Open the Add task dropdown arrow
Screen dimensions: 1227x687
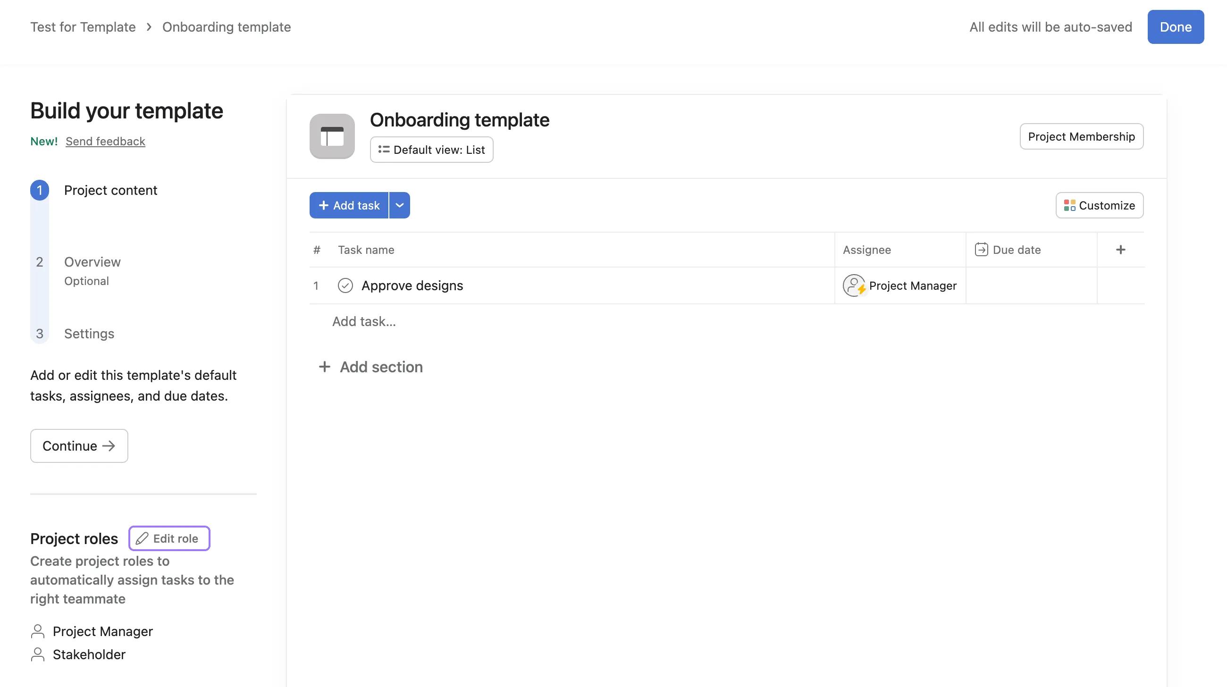pos(400,205)
